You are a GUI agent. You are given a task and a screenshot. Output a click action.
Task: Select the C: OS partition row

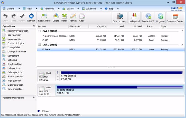[111, 40]
